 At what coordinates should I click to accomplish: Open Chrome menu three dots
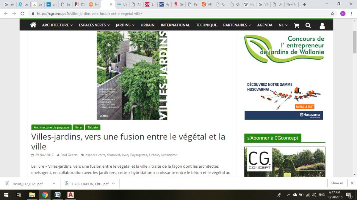click(352, 14)
